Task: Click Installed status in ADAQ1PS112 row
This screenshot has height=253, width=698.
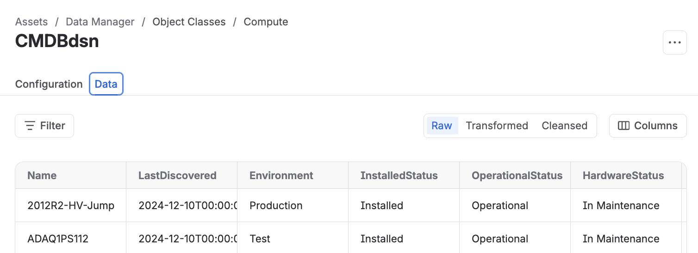Action: pyautogui.click(x=404, y=239)
